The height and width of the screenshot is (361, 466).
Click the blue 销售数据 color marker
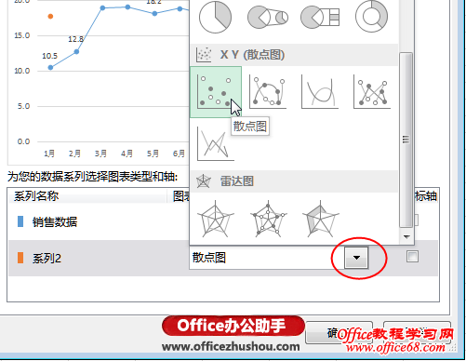coord(20,221)
